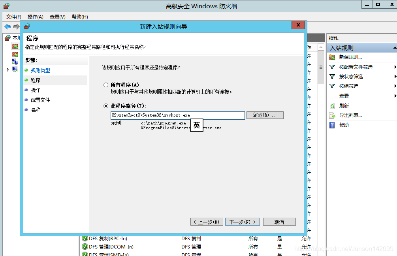Click the gray forward arrow toolbar icon
The width and height of the screenshot is (397, 256).
(x=17, y=26)
